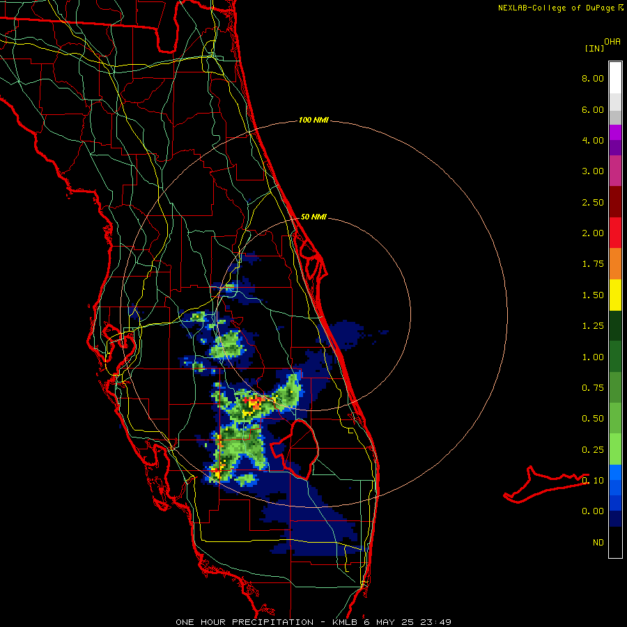Click the 1.25 legend value
The width and height of the screenshot is (627, 627).
click(593, 326)
